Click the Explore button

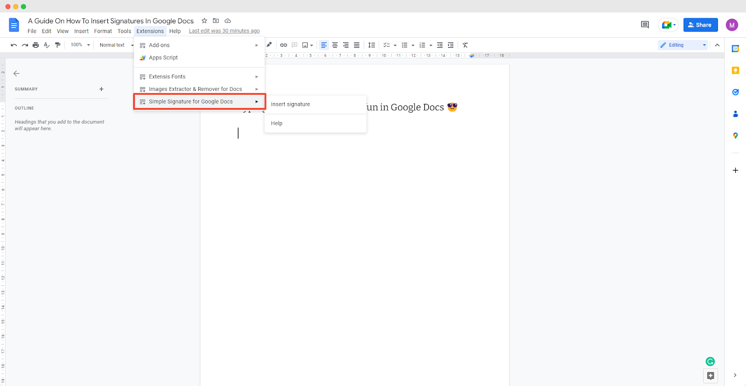point(711,376)
